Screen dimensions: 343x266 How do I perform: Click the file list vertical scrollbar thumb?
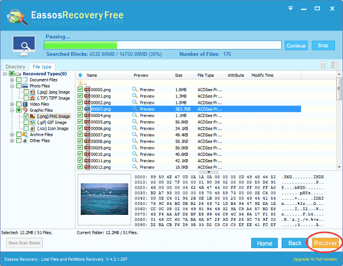339,88
